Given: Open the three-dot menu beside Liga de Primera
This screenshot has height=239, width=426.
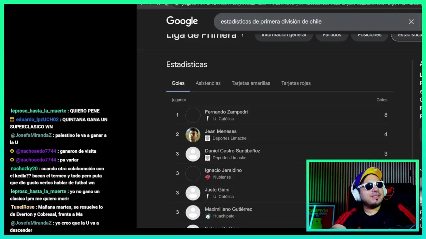Looking at the screenshot, I should point(242,35).
